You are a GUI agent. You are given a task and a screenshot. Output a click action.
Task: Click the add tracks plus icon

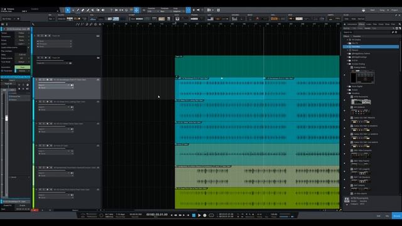tap(100, 24)
